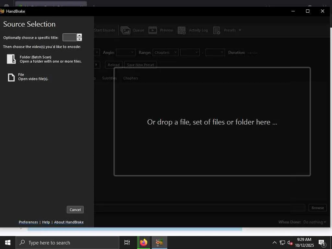Click the Browse button
The image size is (332, 249).
click(x=318, y=208)
